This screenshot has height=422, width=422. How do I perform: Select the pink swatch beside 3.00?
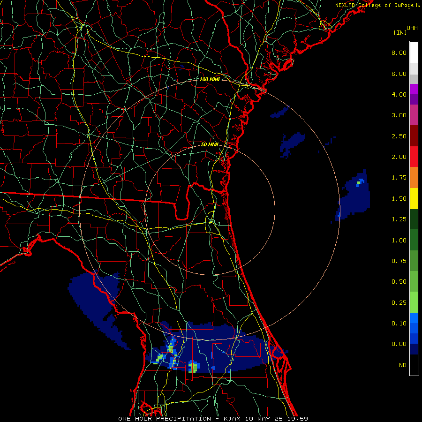coord(414,115)
